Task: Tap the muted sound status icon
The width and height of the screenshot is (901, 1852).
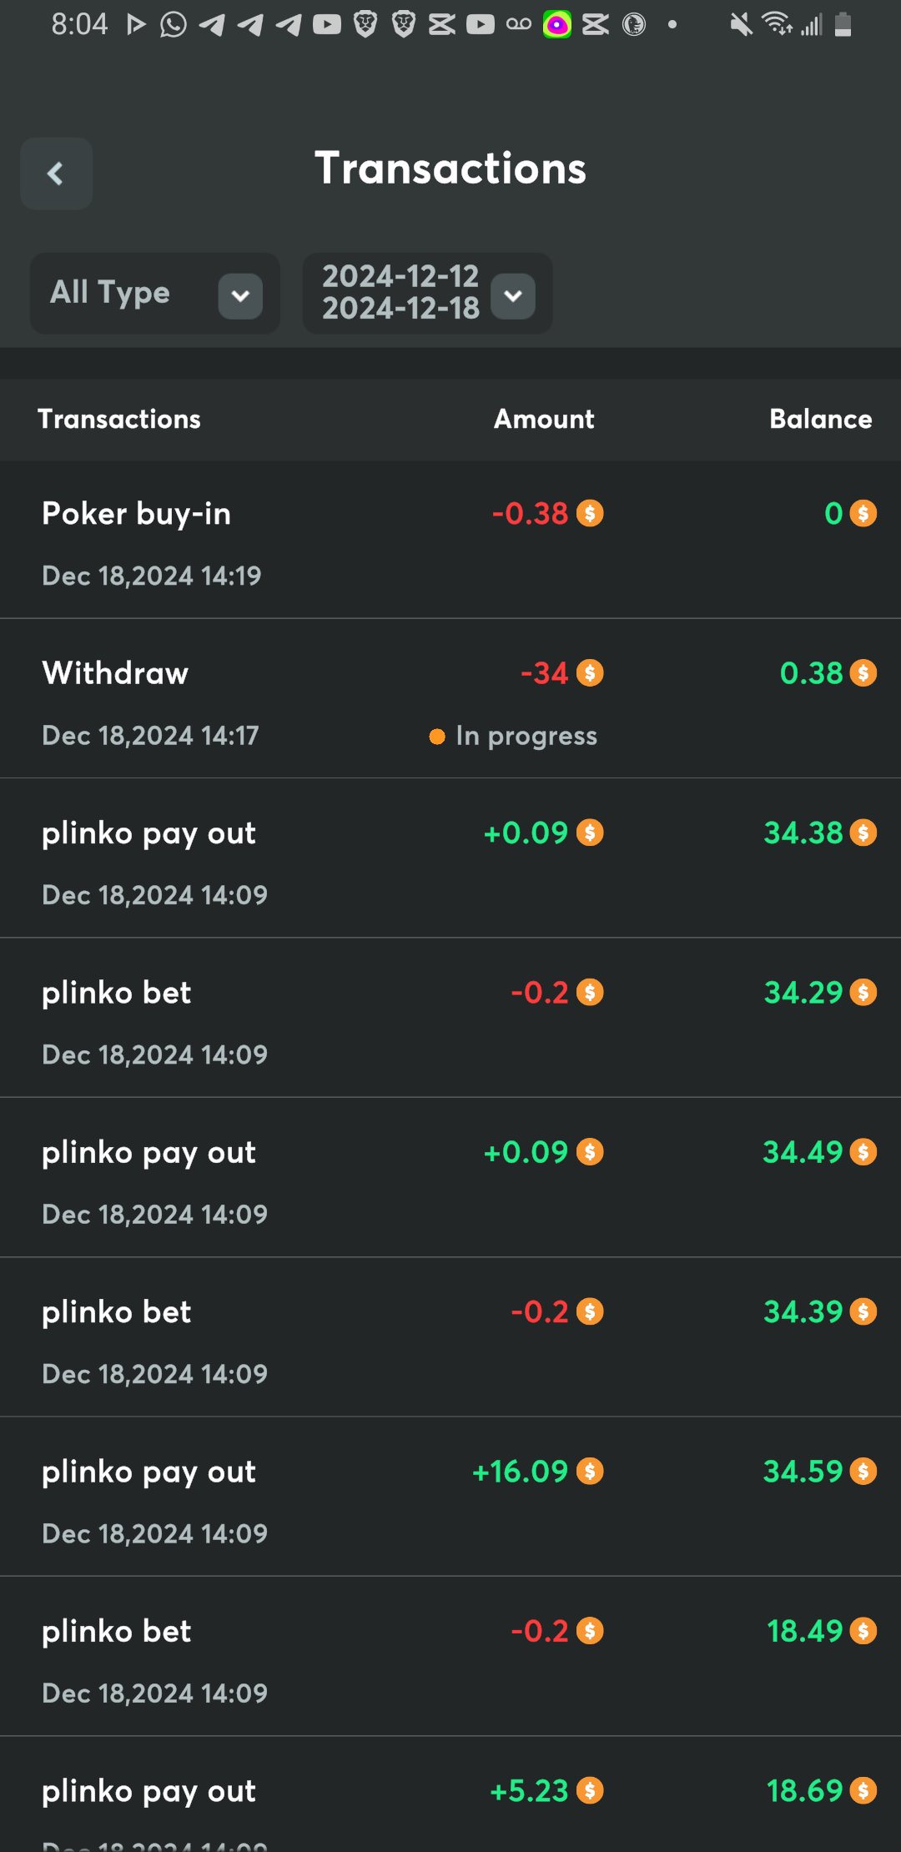Action: [x=740, y=25]
